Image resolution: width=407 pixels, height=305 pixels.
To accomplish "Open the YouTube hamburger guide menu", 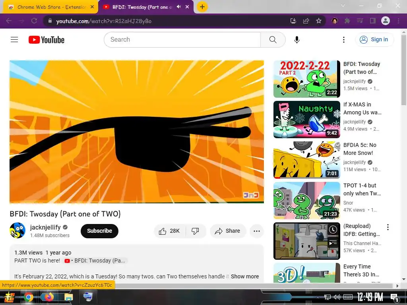I will click(x=14, y=40).
